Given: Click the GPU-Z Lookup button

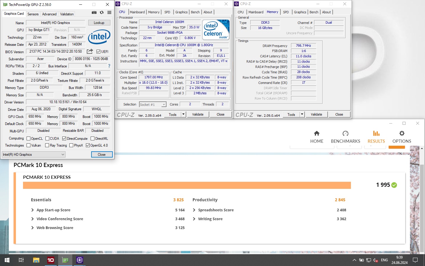Looking at the screenshot, I should (x=99, y=23).
